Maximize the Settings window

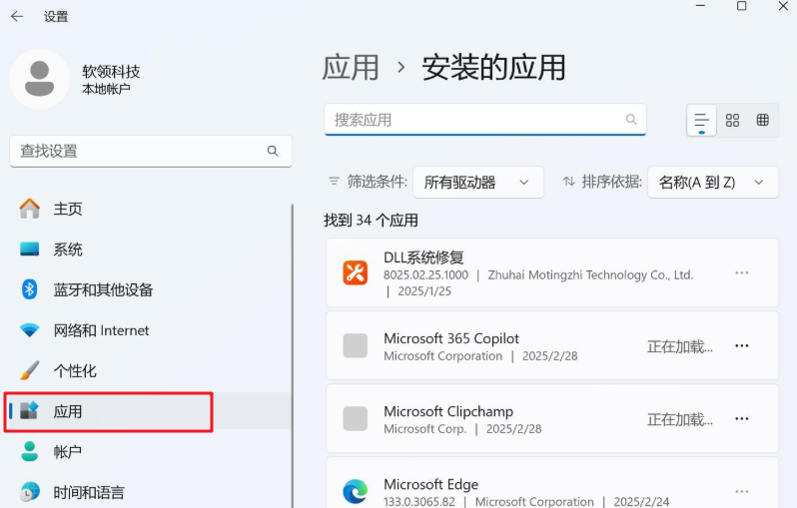(x=742, y=6)
